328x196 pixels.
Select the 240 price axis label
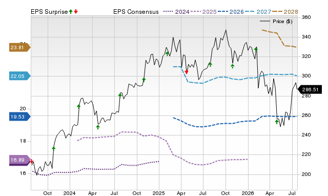pyautogui.click(x=306, y=135)
